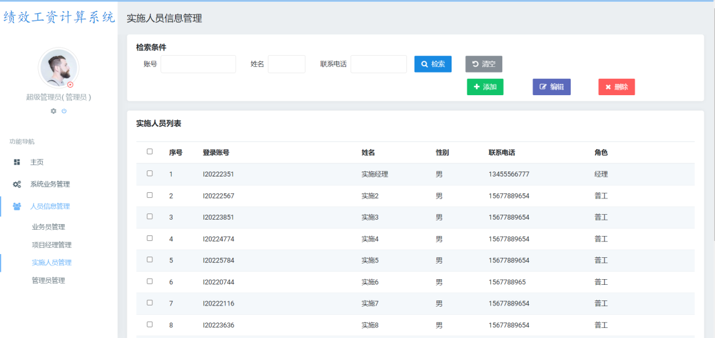Click the name cell 实施8
715x338 pixels.
pyautogui.click(x=370, y=325)
